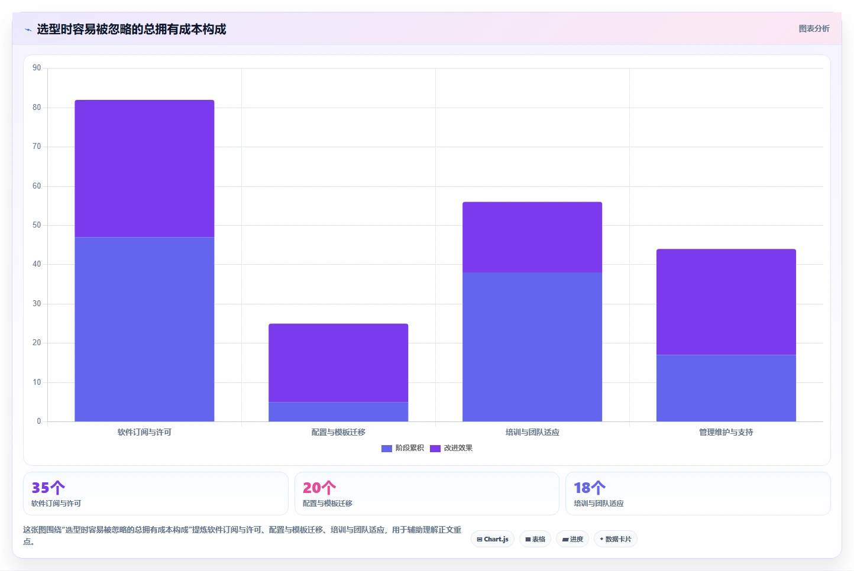Click the blue segment of 配置与模板迁移 bar

(x=338, y=412)
